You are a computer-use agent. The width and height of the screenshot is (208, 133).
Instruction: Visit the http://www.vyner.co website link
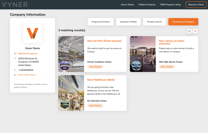(28, 54)
